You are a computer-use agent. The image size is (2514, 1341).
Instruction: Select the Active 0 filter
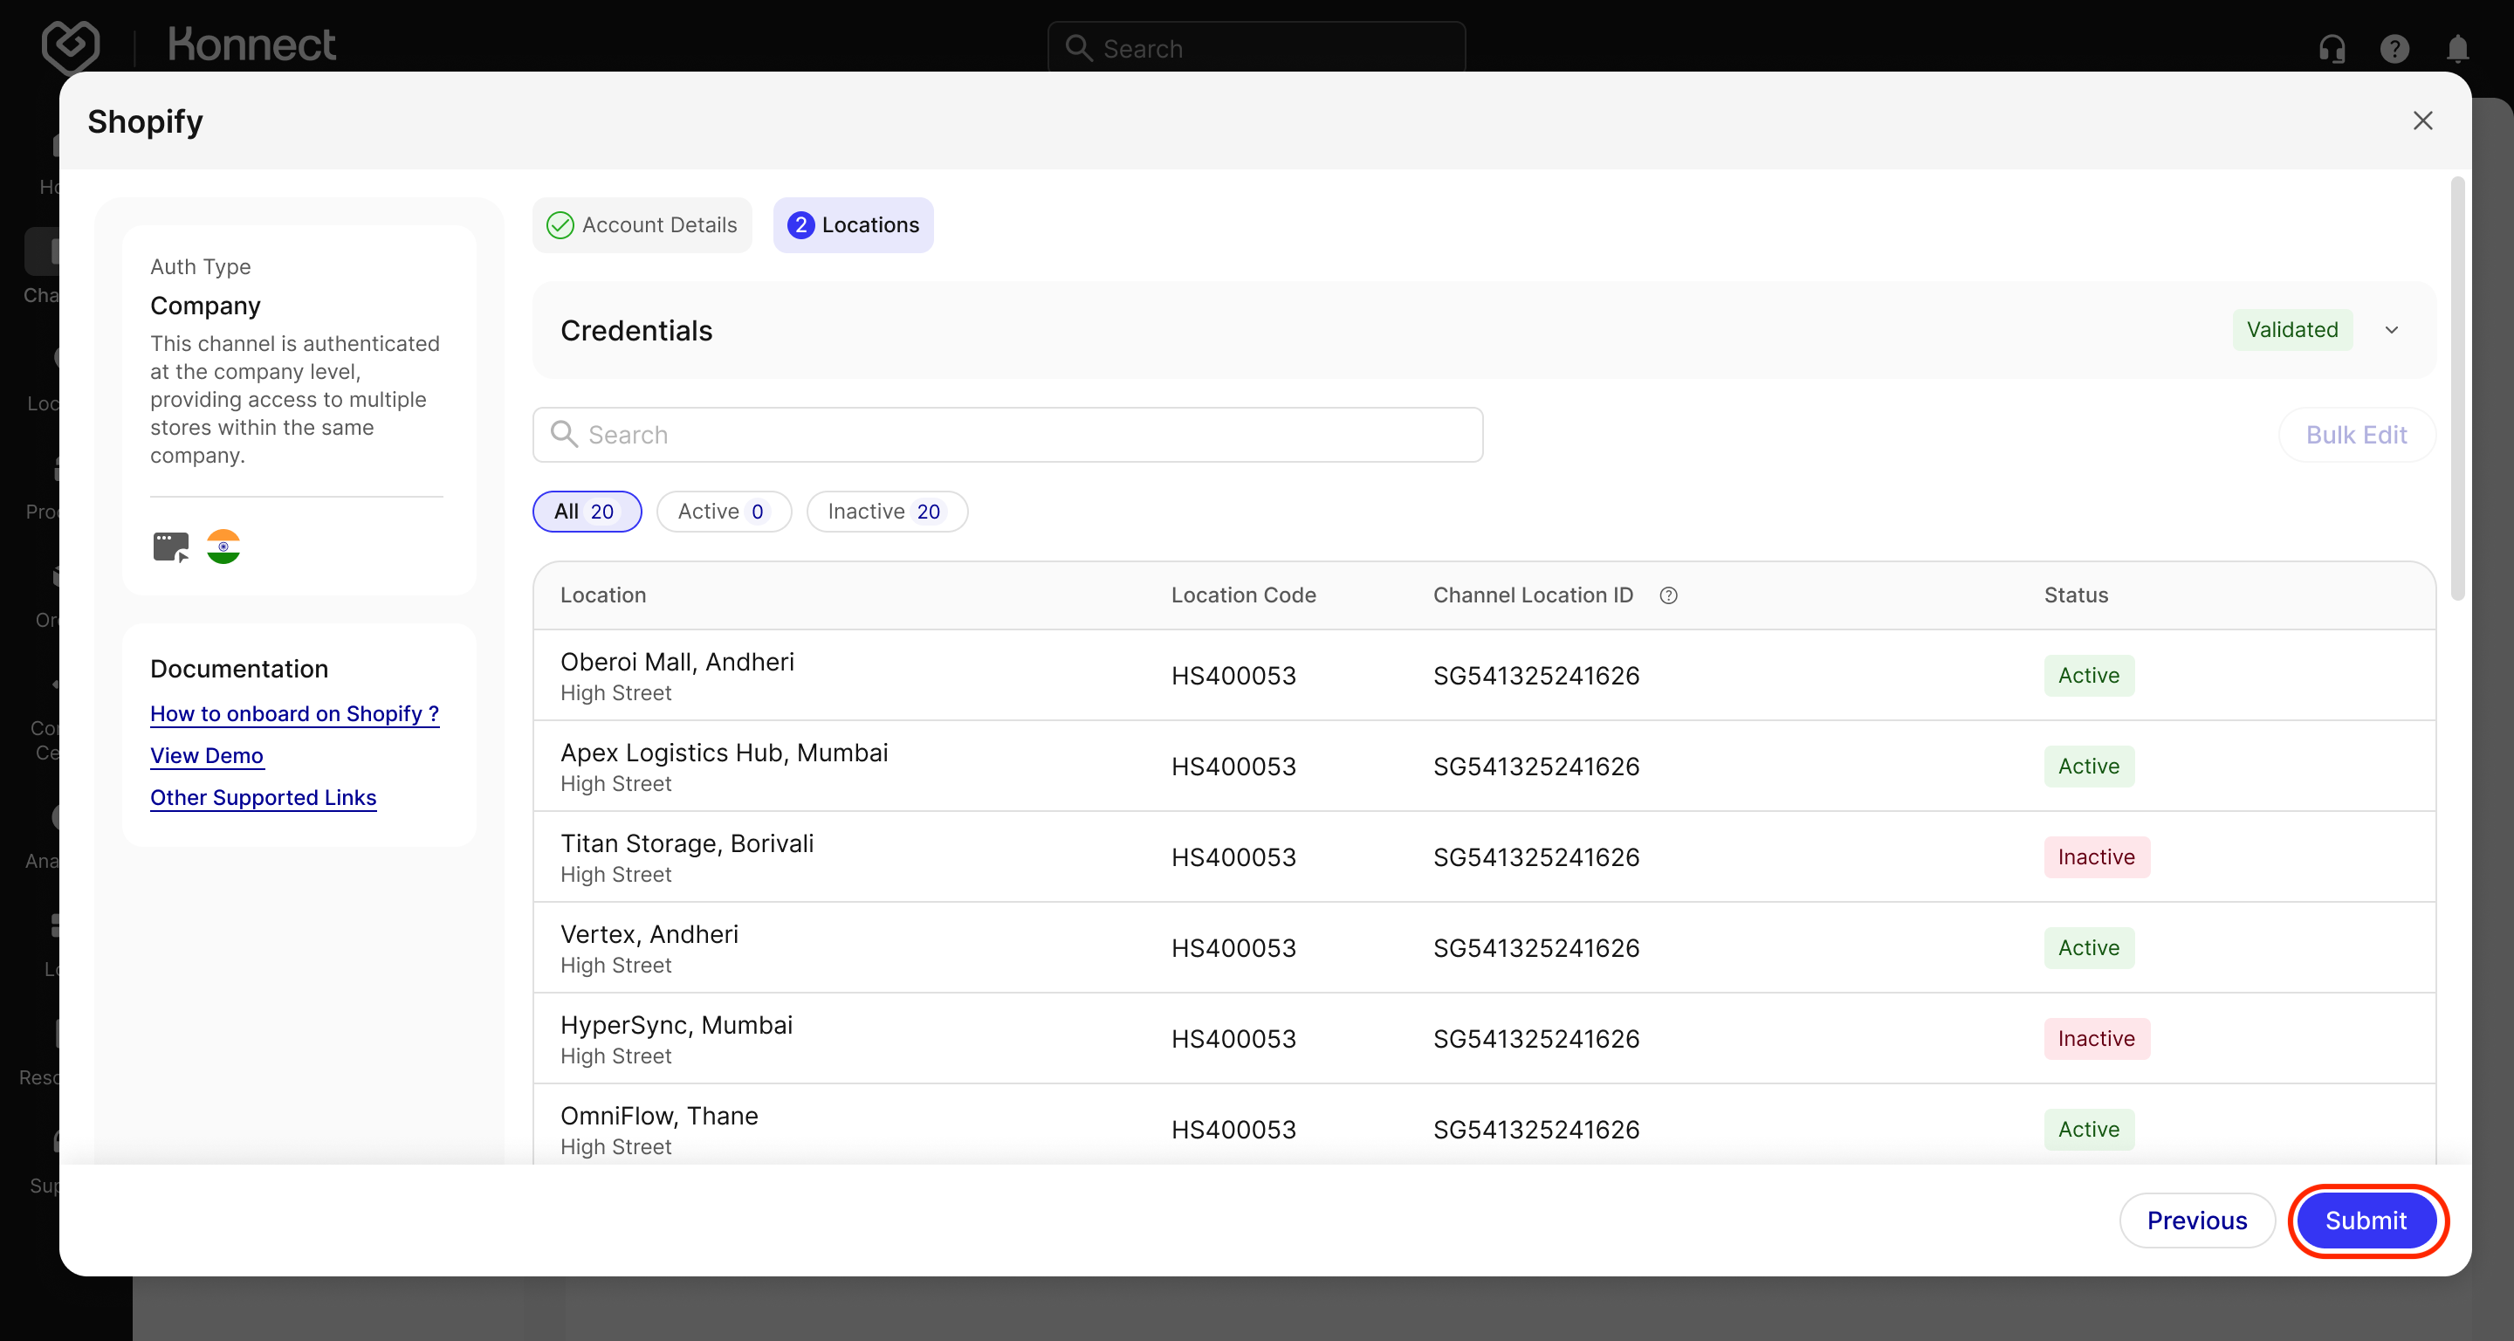(725, 512)
